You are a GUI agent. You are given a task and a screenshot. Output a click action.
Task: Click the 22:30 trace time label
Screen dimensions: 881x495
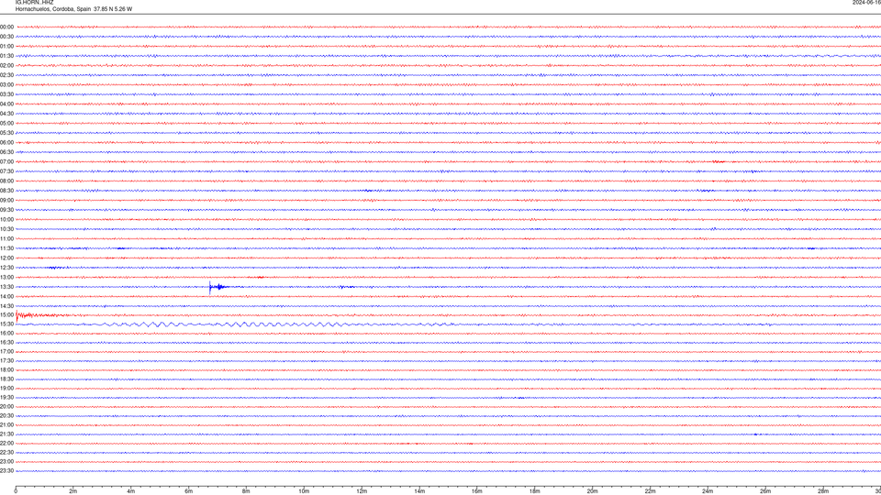[x=6, y=452]
